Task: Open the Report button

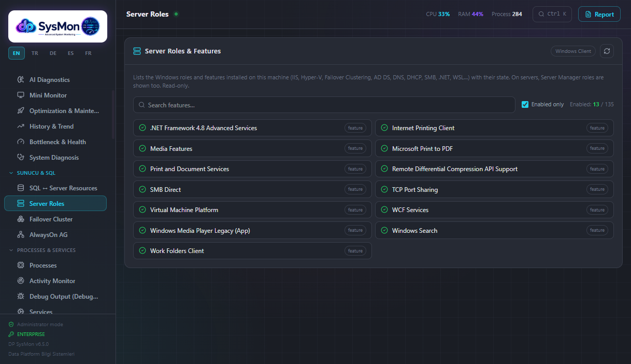Action: (x=599, y=14)
